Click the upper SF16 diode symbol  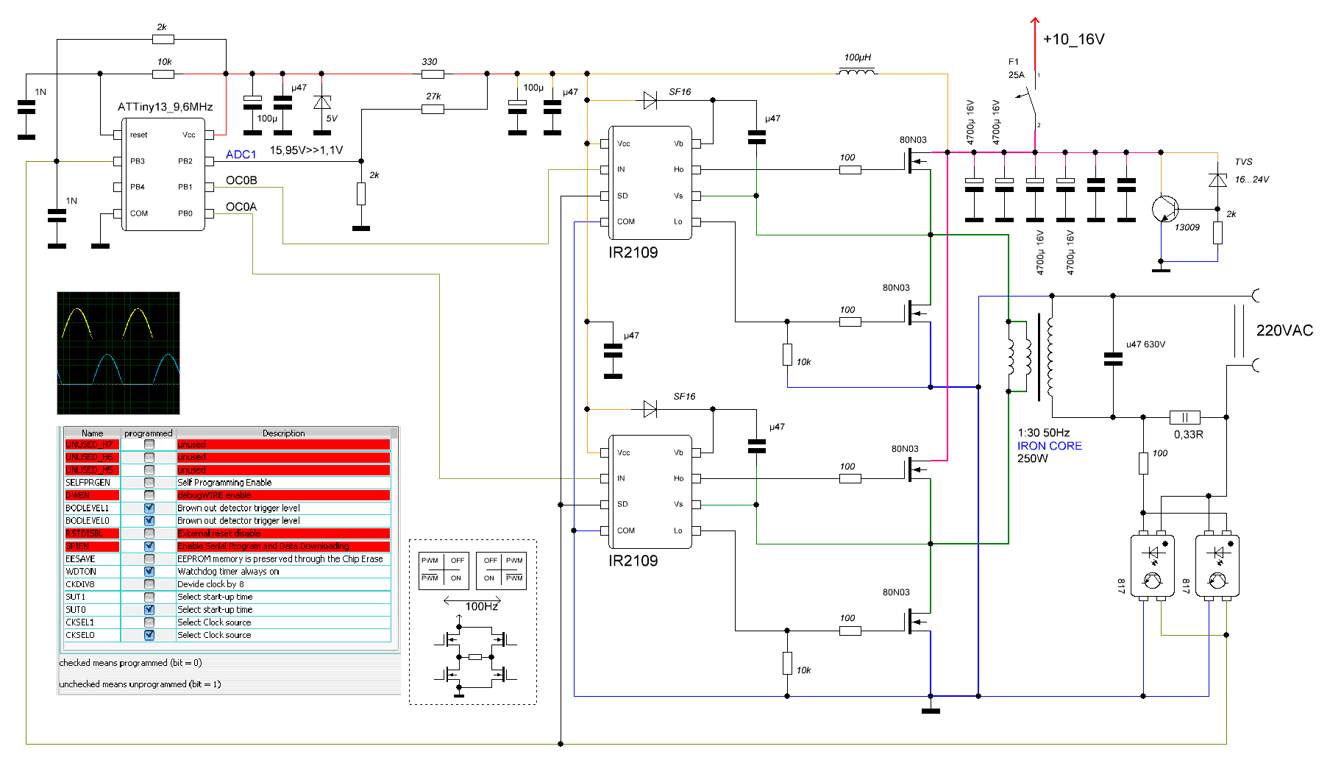click(650, 100)
